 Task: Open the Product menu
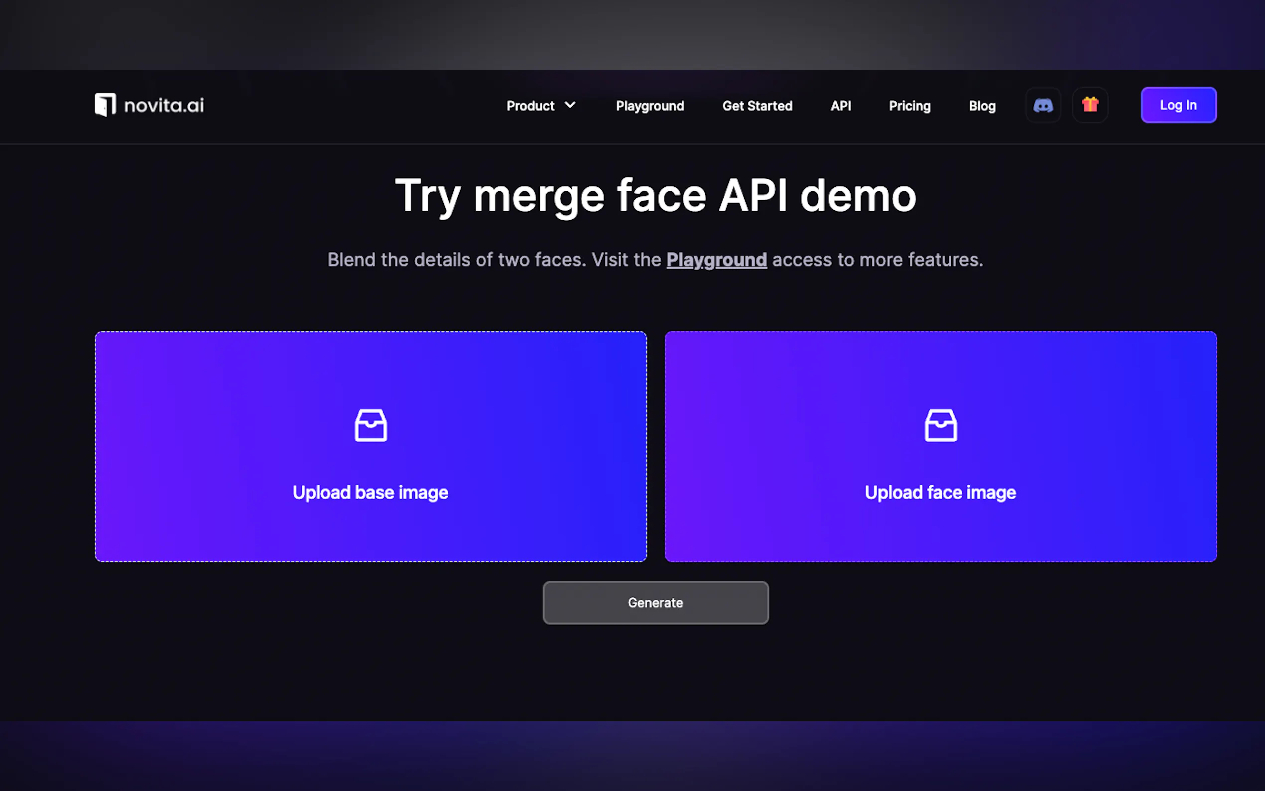530,106
